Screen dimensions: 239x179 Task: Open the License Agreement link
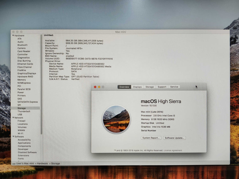click(x=173, y=150)
